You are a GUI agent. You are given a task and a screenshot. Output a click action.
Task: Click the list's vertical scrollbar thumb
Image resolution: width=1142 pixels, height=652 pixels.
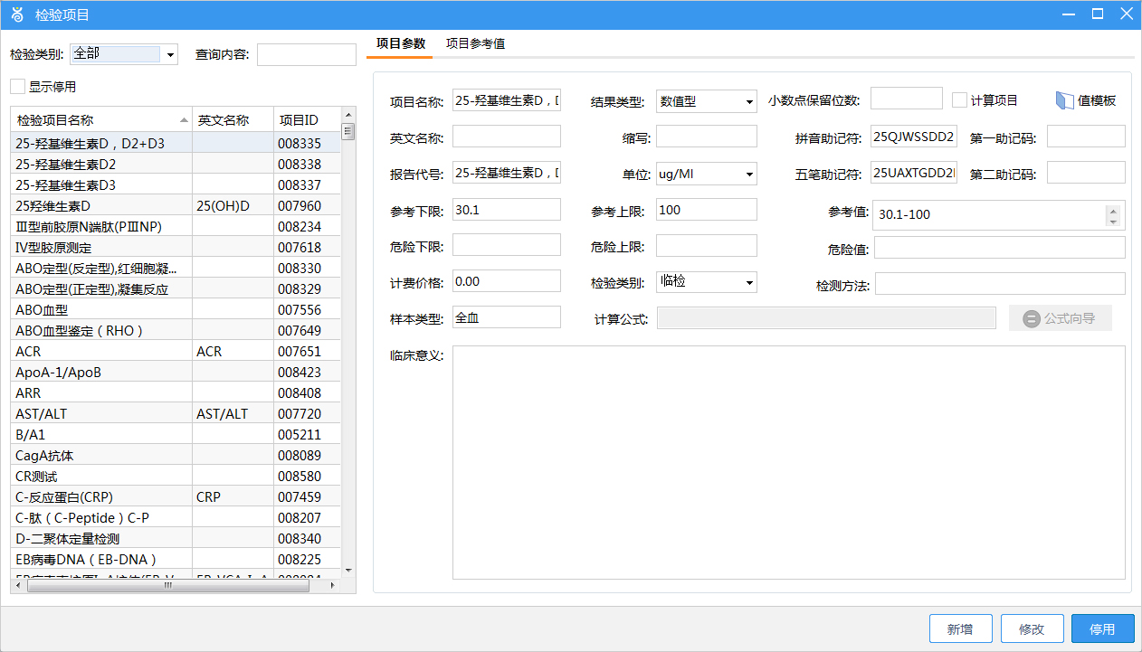click(347, 132)
